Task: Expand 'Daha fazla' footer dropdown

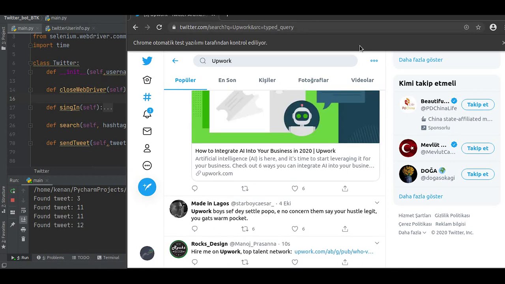Action: coord(412,233)
